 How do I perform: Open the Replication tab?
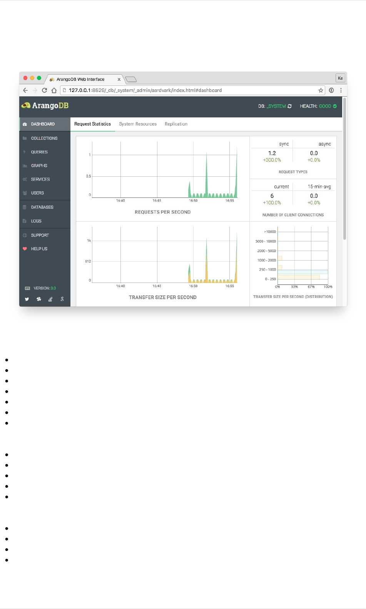pyautogui.click(x=176, y=124)
